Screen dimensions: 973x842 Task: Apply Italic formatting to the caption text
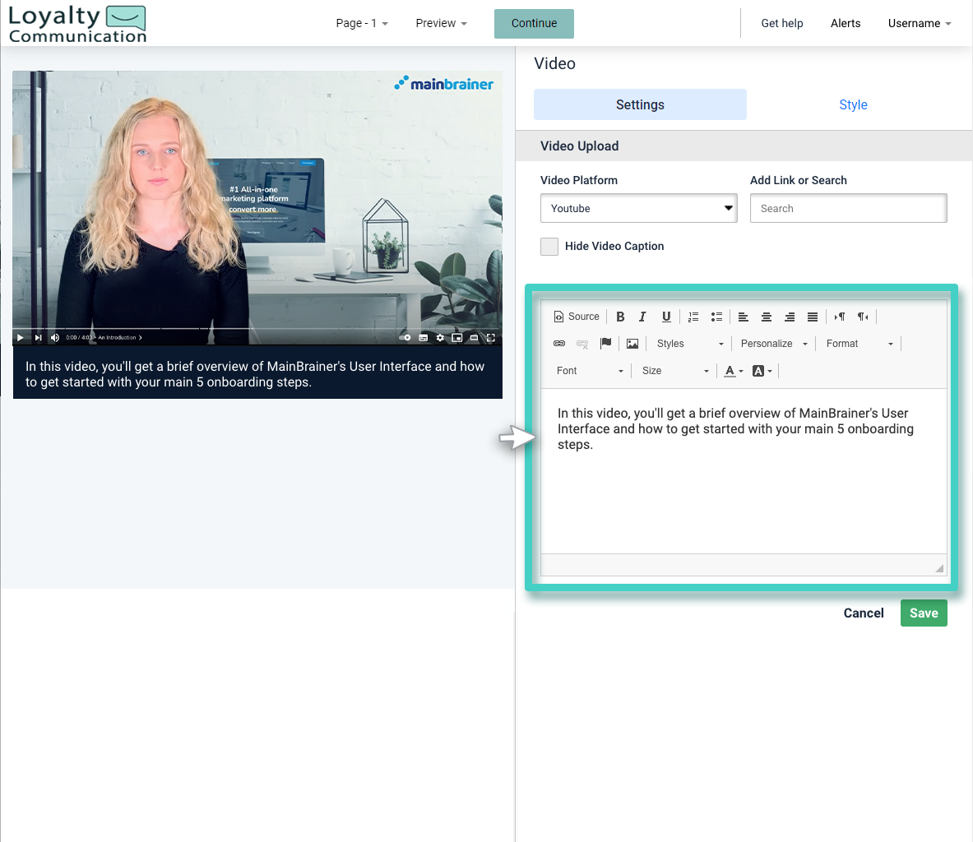click(642, 316)
